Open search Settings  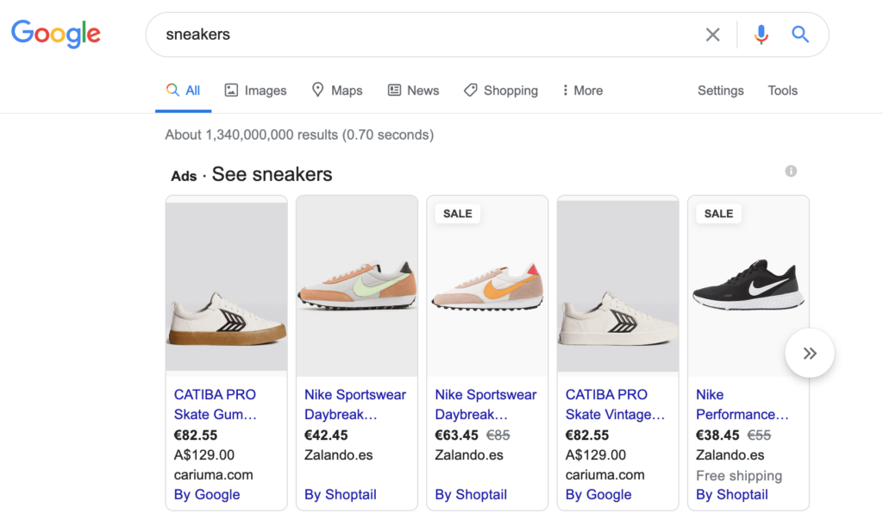(720, 91)
